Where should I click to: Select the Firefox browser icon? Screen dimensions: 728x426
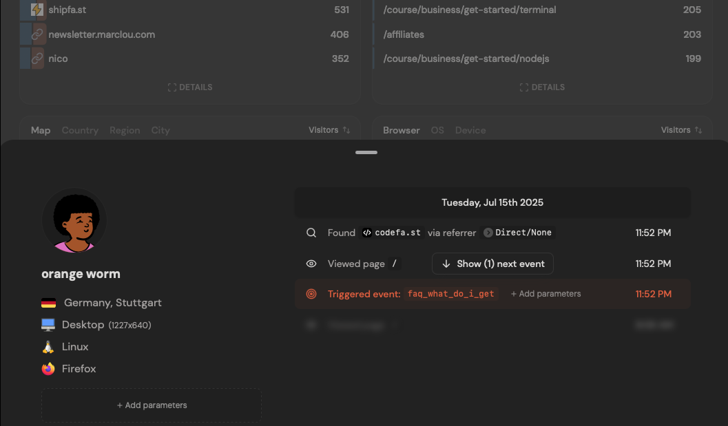pyautogui.click(x=46, y=369)
